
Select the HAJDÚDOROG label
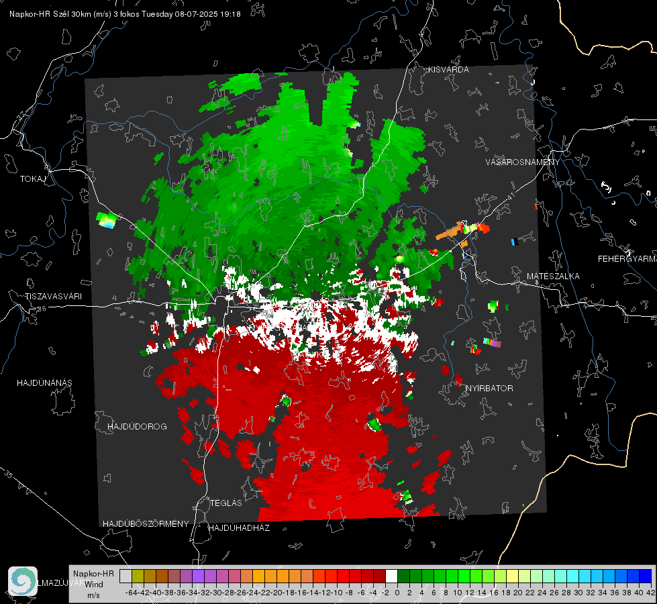click(137, 427)
